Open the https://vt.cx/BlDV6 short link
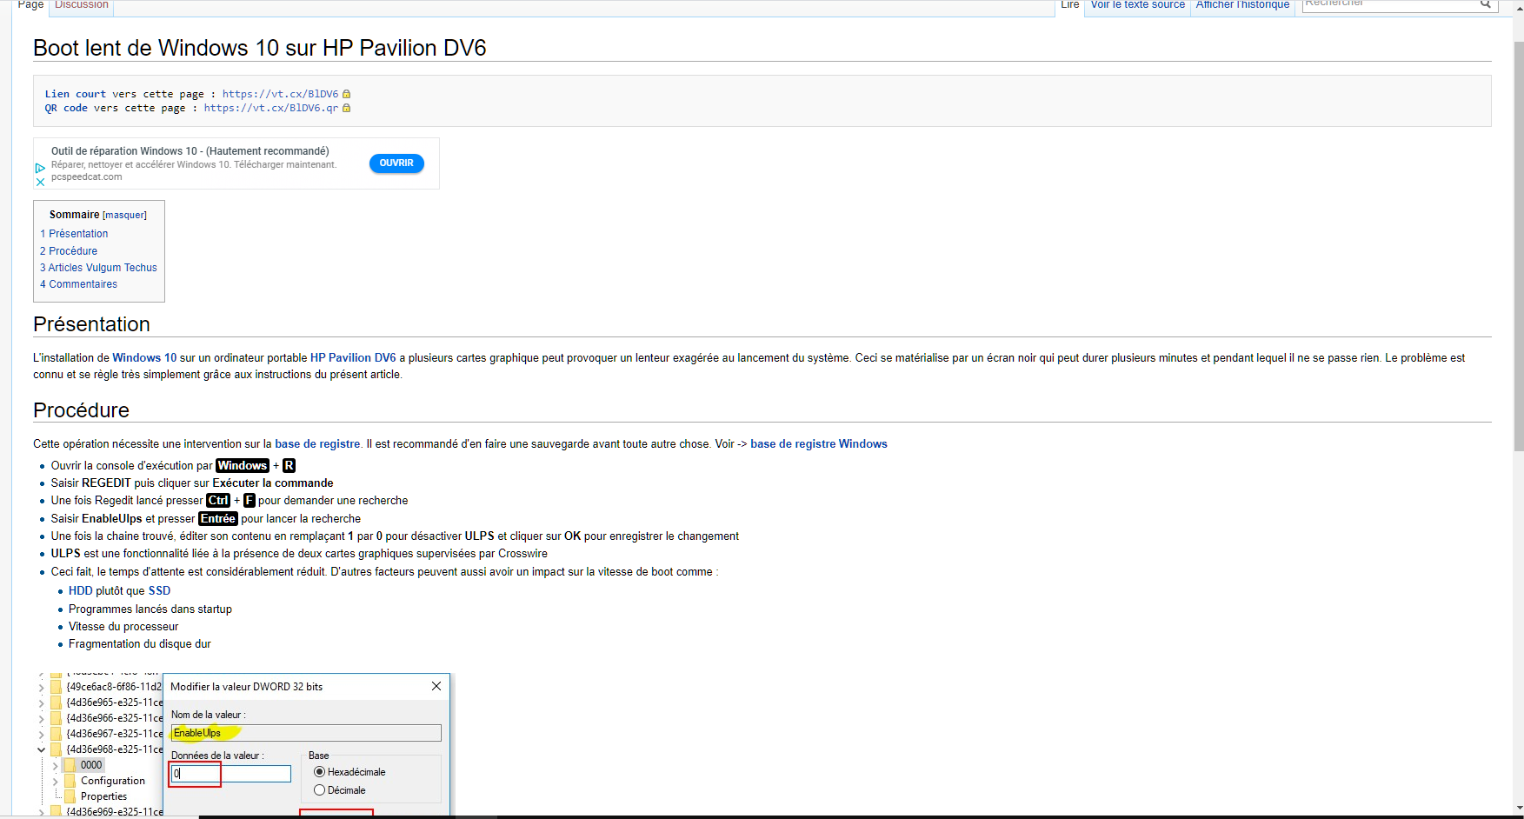 pos(280,94)
